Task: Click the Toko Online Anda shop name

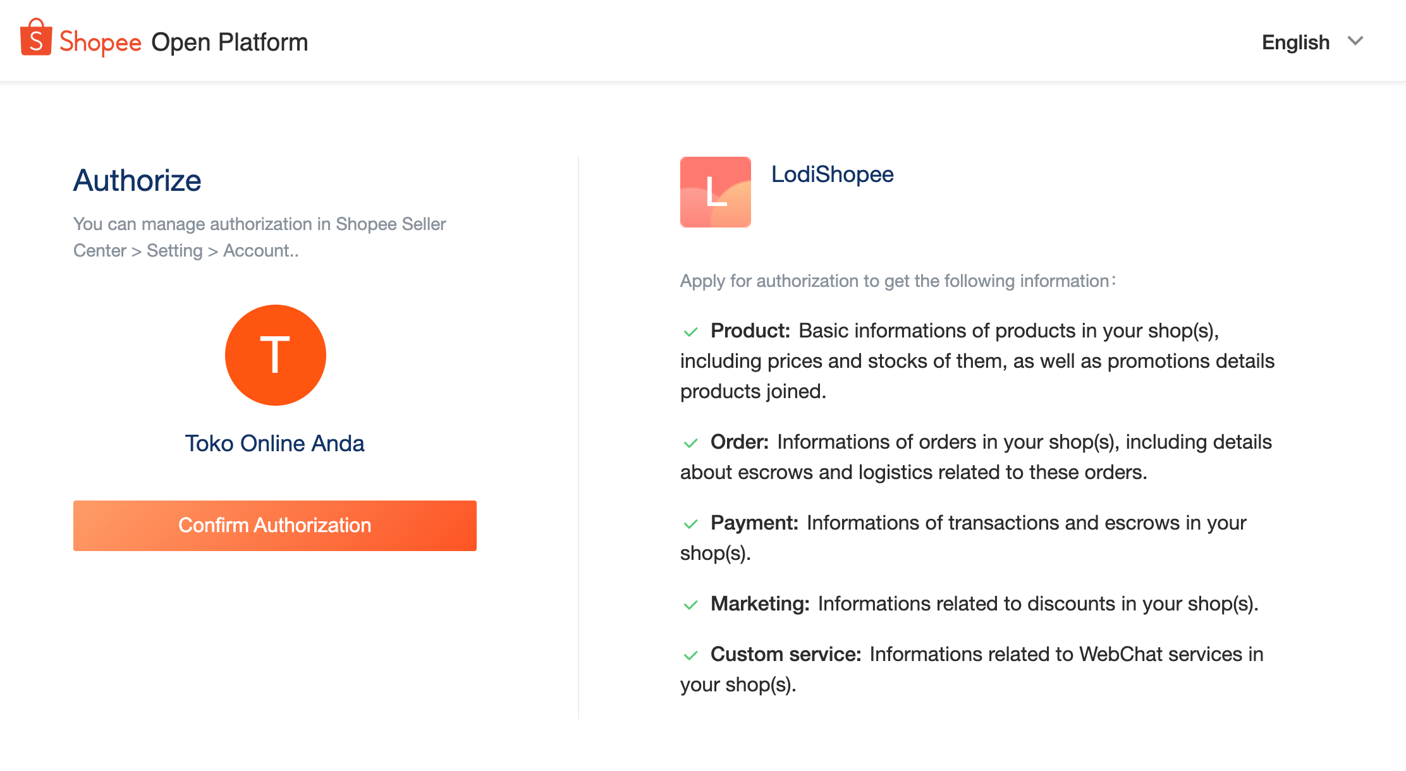Action: (274, 444)
